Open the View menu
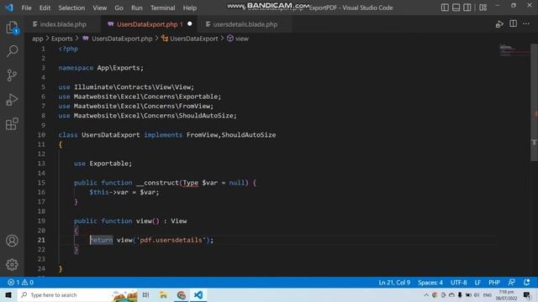538x302 pixels. coord(99,8)
